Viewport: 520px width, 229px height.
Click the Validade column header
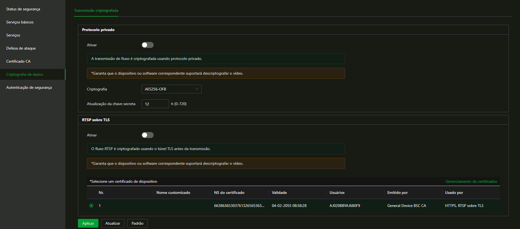click(x=279, y=193)
